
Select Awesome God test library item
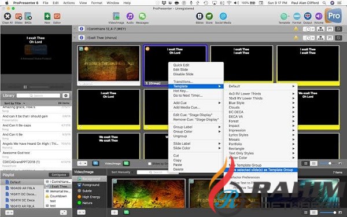point(36,155)
